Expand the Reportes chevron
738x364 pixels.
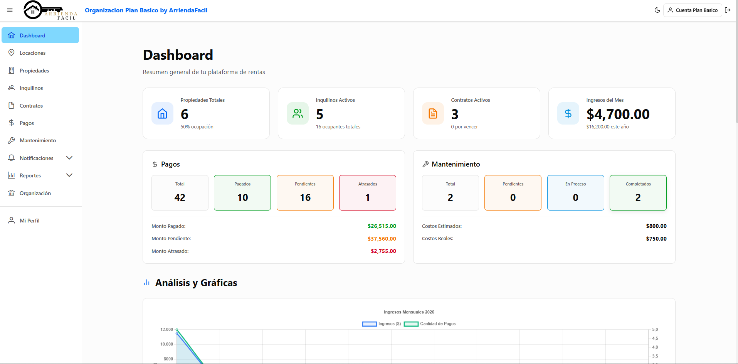[x=69, y=175]
